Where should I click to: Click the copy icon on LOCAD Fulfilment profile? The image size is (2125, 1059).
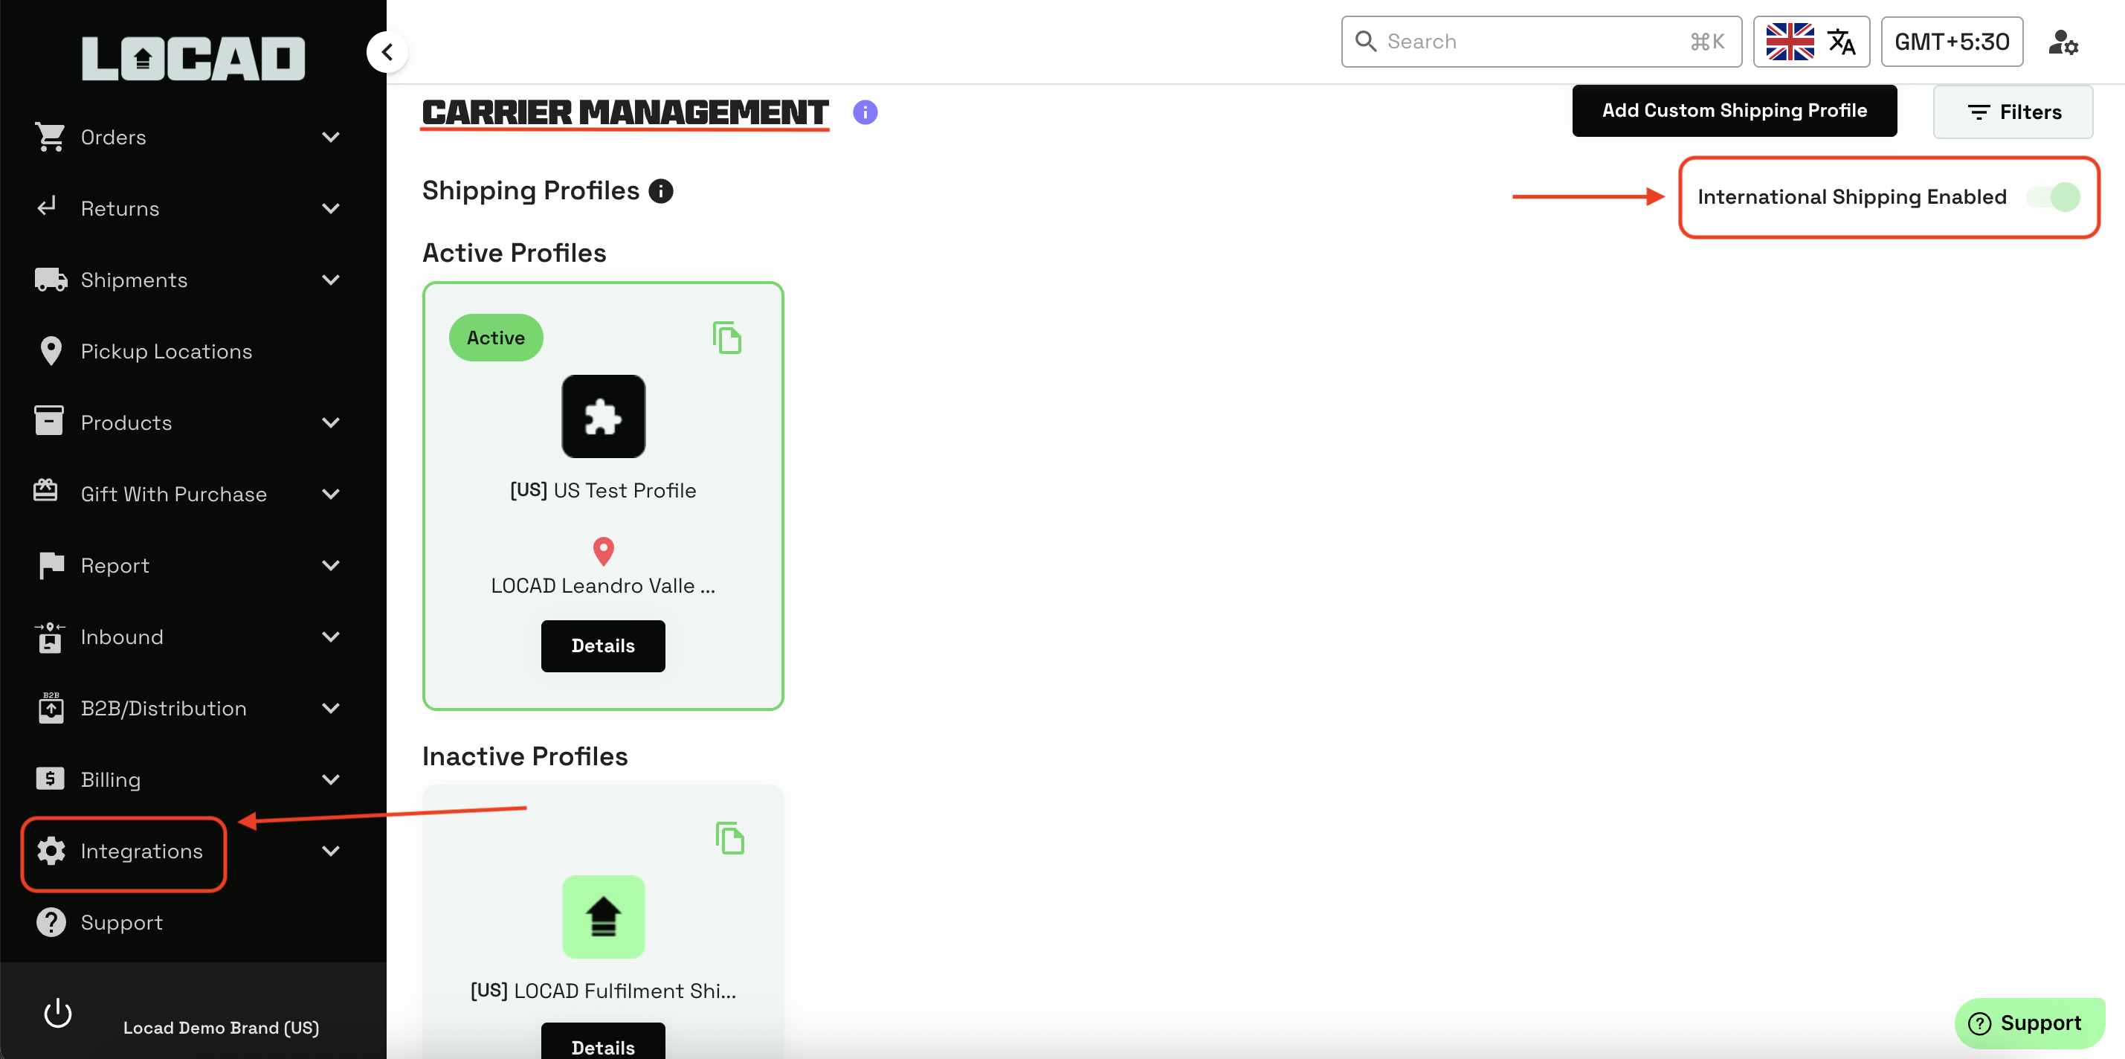[729, 838]
